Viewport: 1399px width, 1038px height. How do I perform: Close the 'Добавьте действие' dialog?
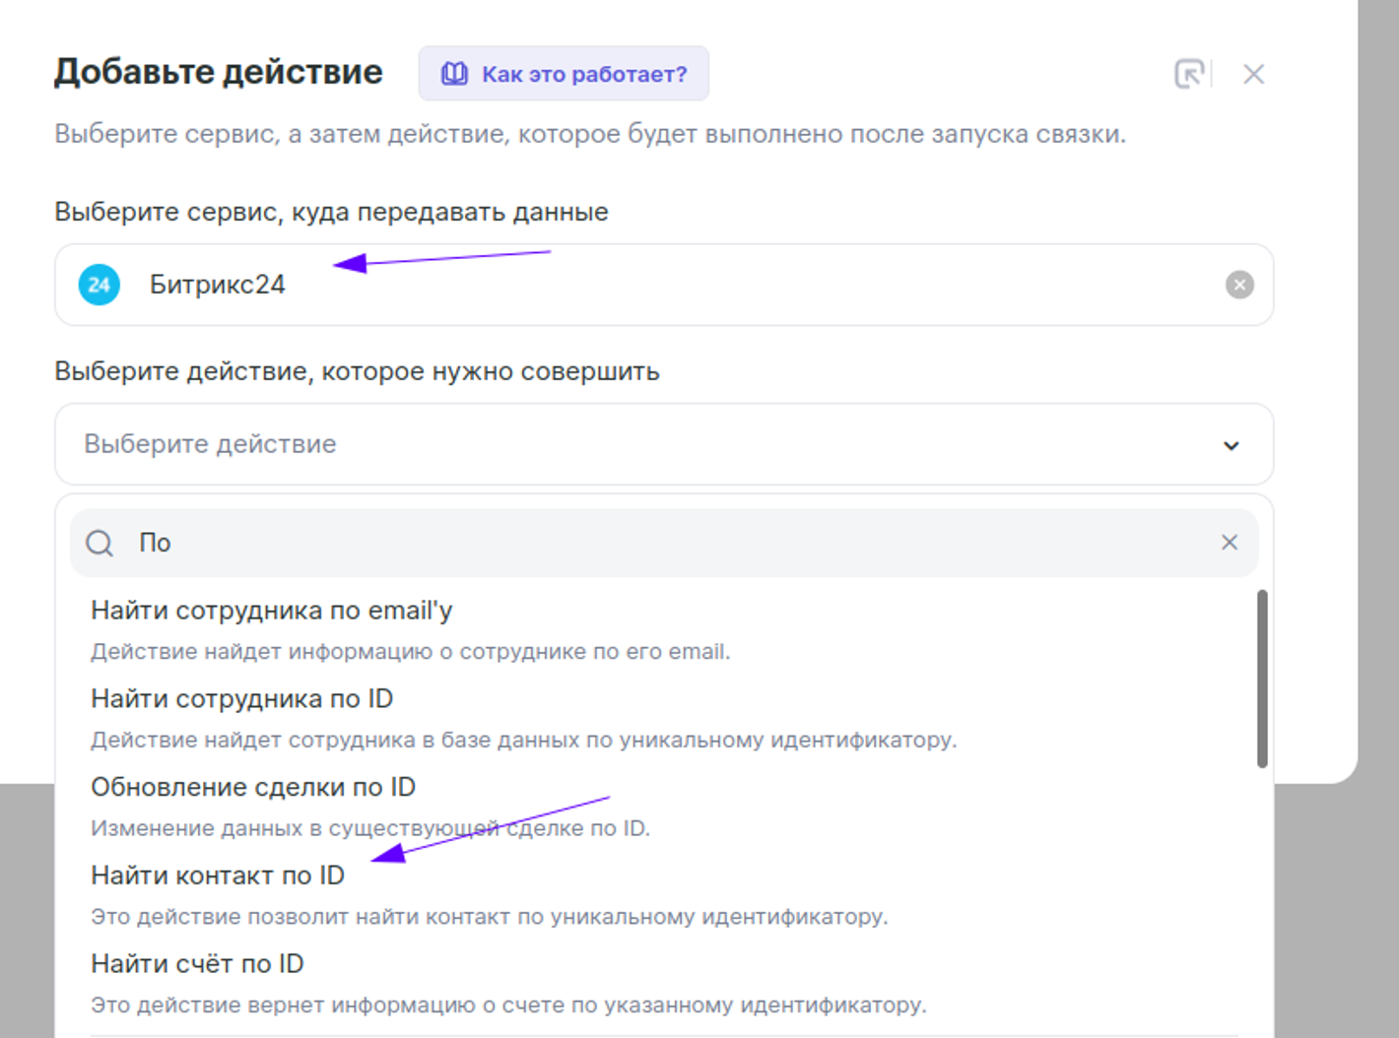(1253, 74)
